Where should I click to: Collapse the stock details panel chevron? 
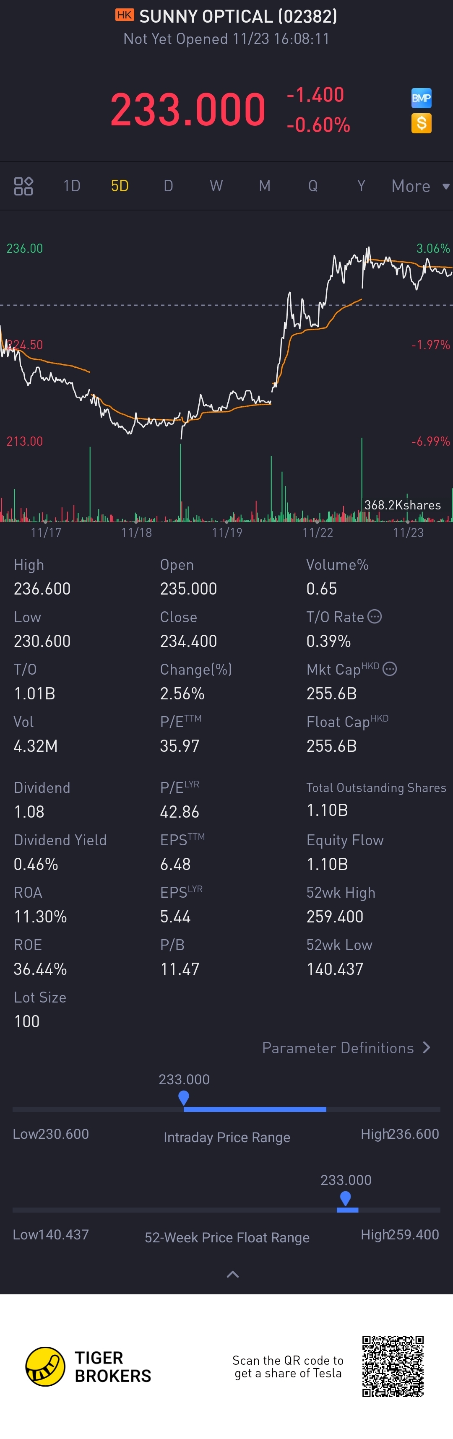(x=232, y=1274)
